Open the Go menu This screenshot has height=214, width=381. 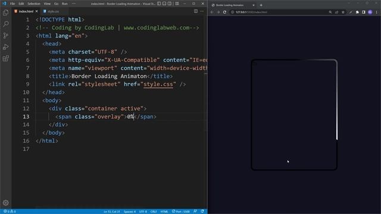pos(56,4)
